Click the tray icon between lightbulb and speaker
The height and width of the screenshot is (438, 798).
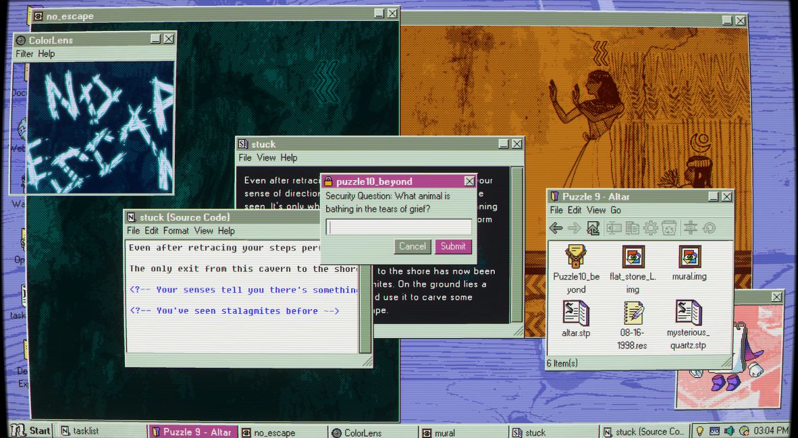coord(714,431)
